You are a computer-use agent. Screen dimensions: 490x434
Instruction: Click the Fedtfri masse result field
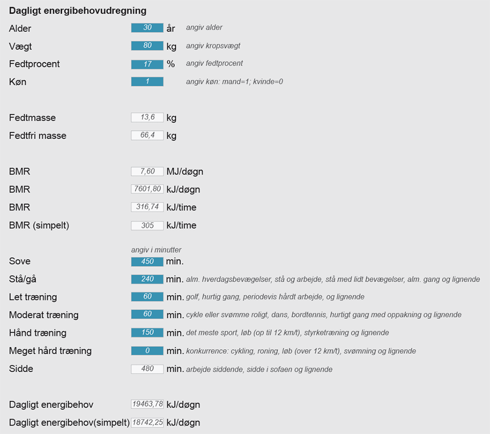[x=147, y=135]
